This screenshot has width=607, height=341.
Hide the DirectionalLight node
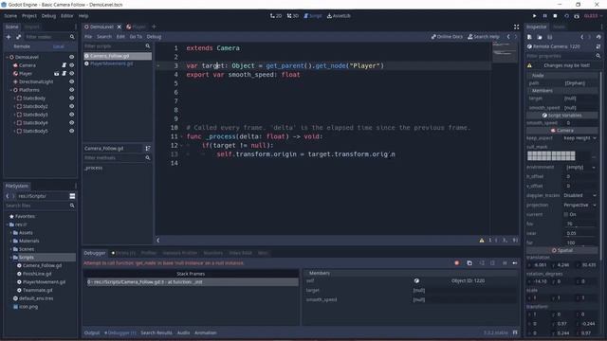point(72,81)
